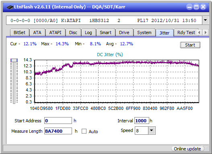Select the Interval value field
This screenshot has height=154, width=212.
[142, 121]
